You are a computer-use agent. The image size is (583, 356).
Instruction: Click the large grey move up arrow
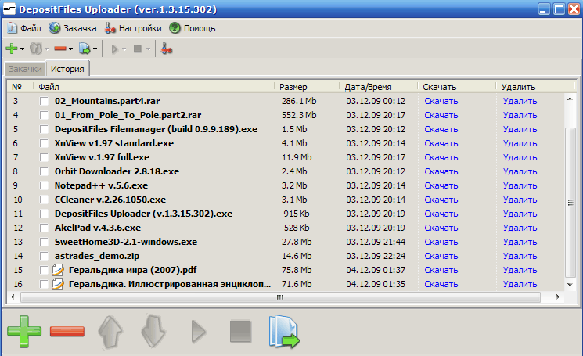click(110, 331)
